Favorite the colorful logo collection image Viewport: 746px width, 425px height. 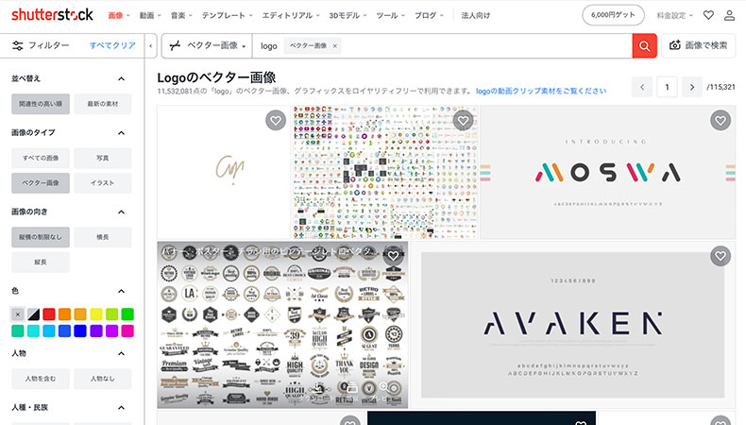(x=463, y=120)
